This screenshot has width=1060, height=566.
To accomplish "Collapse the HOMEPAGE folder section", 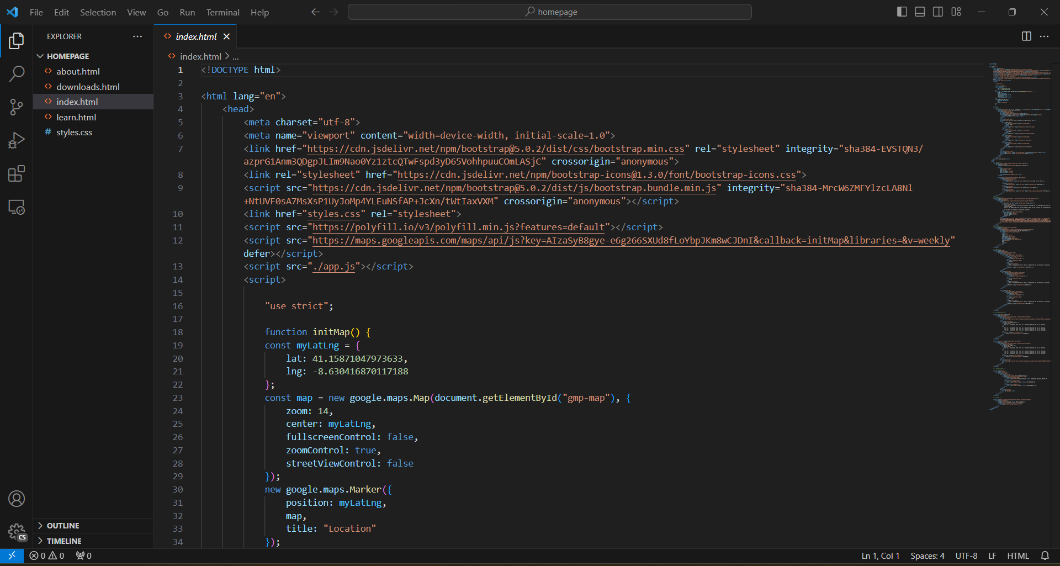I will click(x=93, y=56).
